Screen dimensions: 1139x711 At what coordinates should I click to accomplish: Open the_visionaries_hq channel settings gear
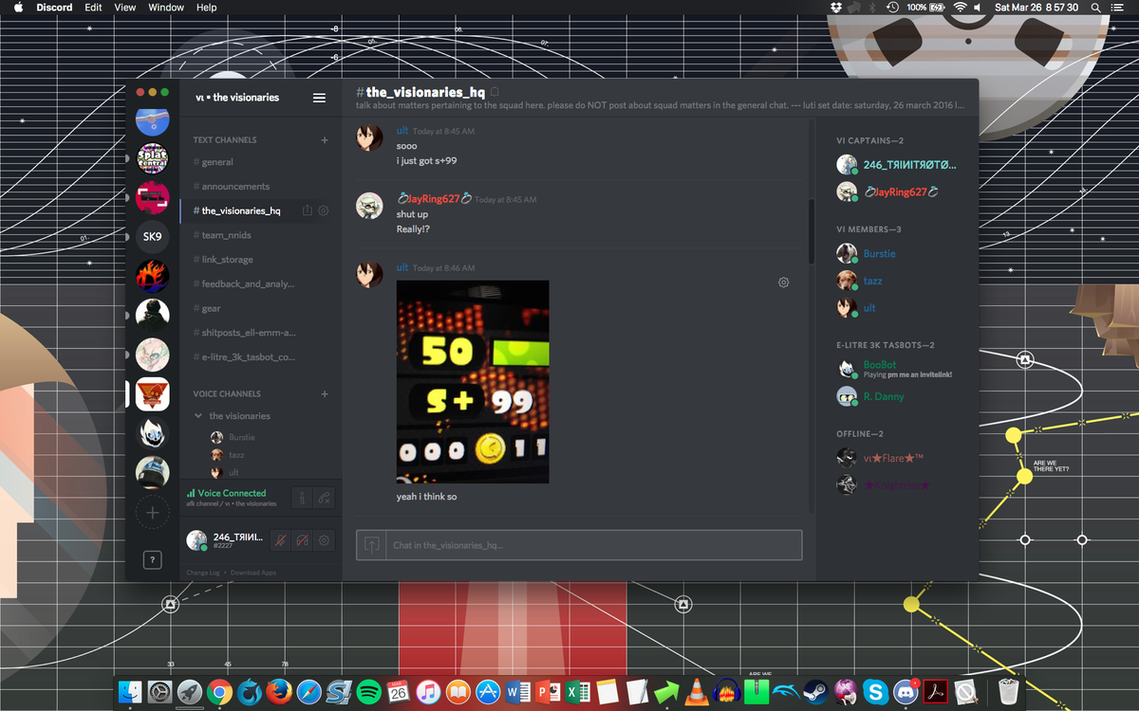pyautogui.click(x=324, y=210)
